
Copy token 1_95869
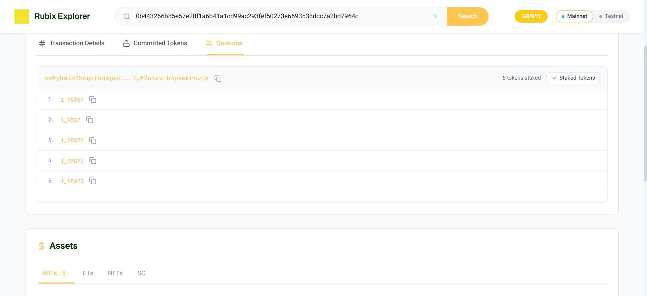click(x=93, y=100)
